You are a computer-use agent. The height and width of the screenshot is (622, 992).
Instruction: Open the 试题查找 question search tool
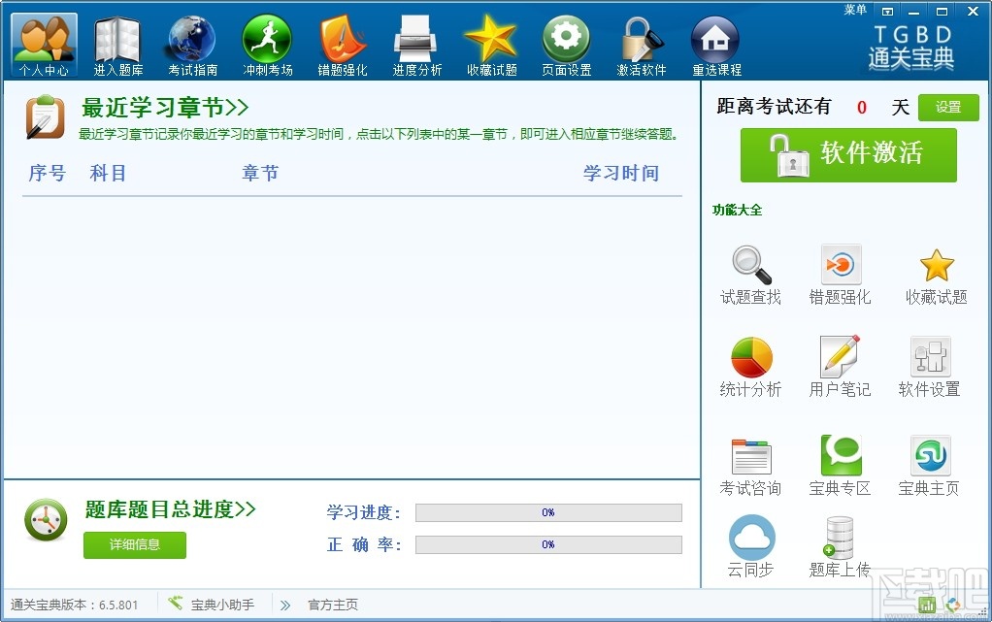pyautogui.click(x=750, y=275)
